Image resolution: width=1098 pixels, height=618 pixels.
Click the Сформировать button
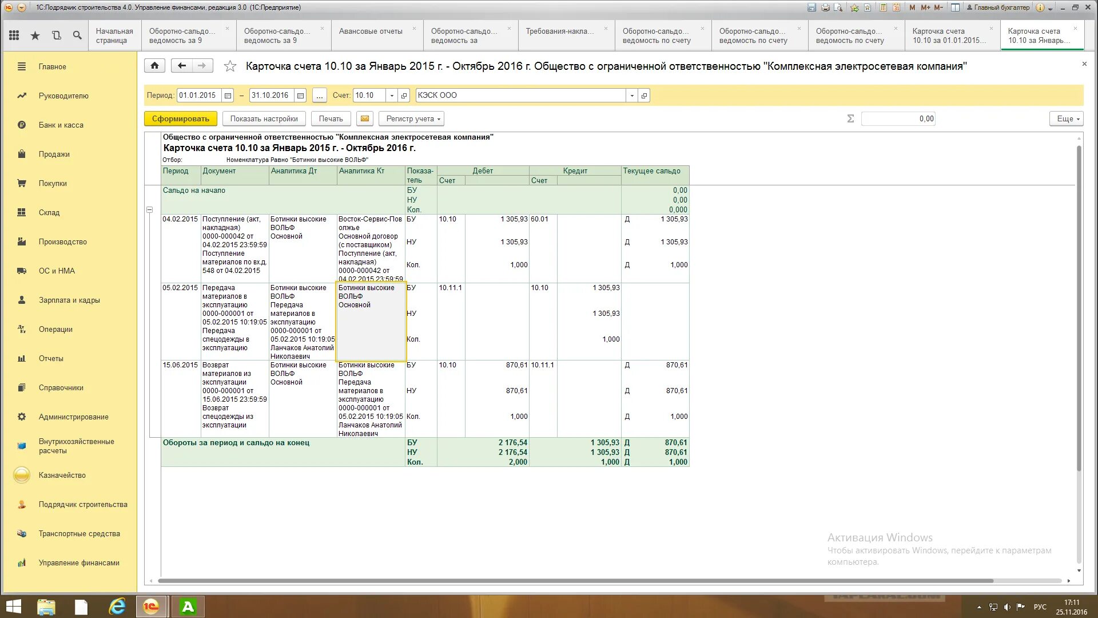(180, 118)
